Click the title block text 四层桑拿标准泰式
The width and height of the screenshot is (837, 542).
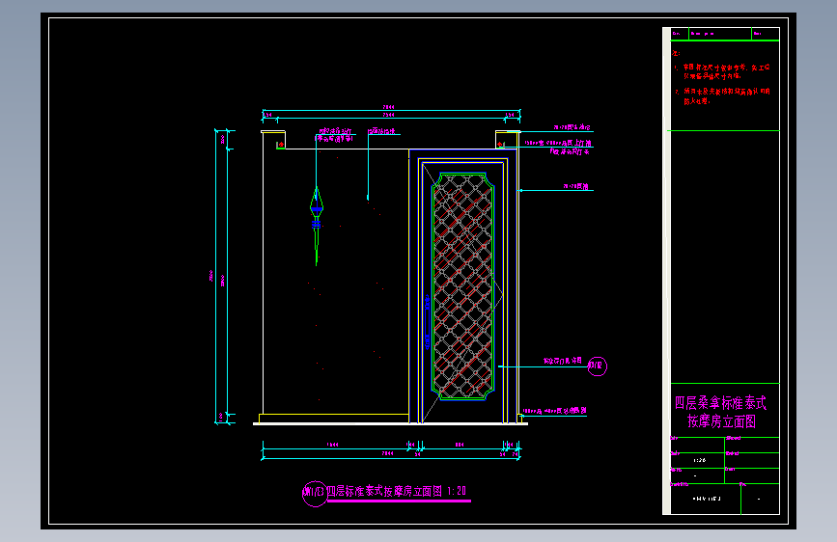[720, 403]
